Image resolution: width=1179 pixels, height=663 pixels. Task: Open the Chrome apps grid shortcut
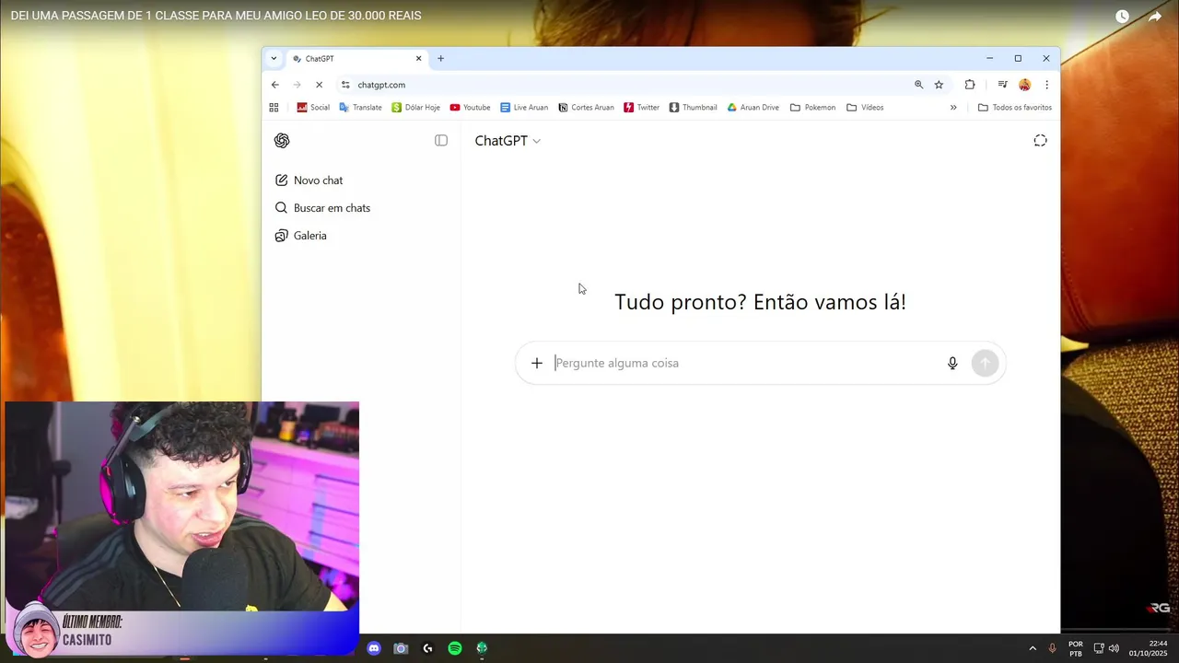(274, 108)
